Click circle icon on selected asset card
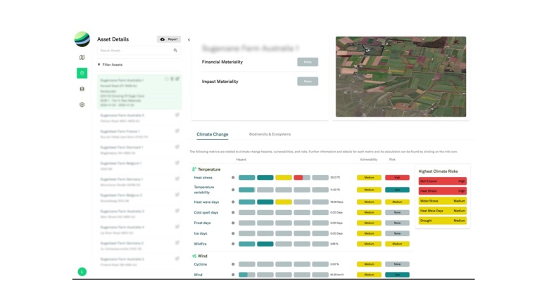The height and width of the screenshot is (300, 535). [x=167, y=79]
